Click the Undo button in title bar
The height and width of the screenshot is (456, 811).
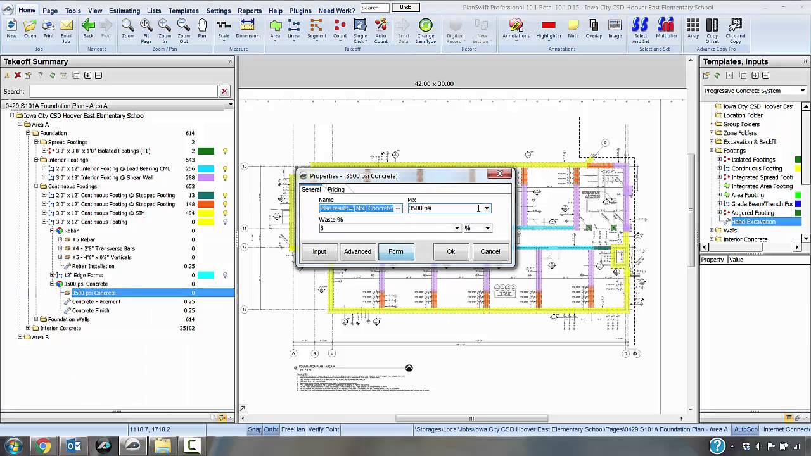pos(406,8)
